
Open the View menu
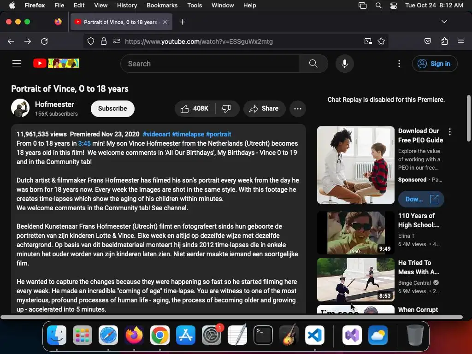pyautogui.click(x=100, y=6)
